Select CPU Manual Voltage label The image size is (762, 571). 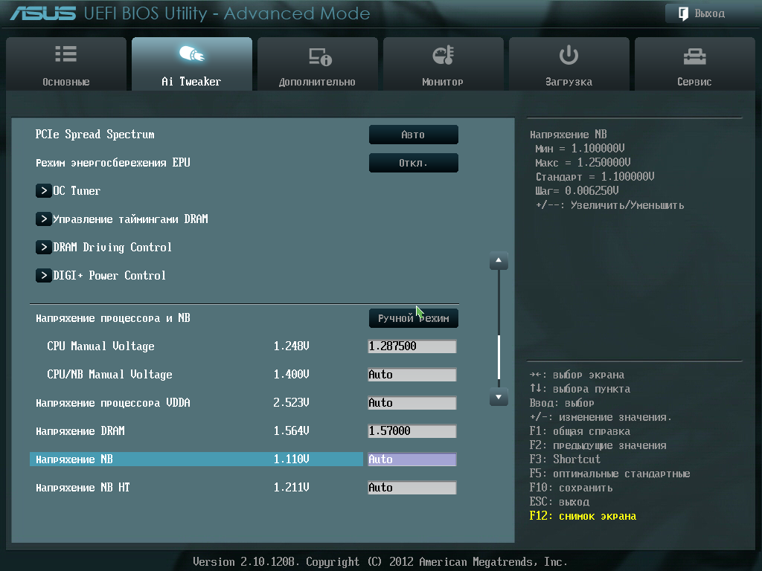click(x=100, y=346)
